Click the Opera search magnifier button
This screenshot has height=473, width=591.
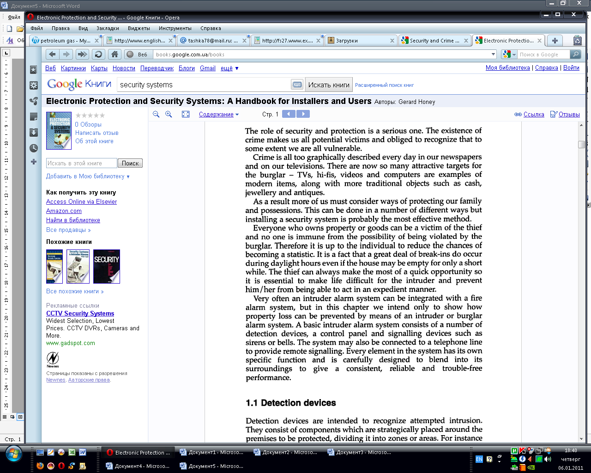[x=575, y=55]
